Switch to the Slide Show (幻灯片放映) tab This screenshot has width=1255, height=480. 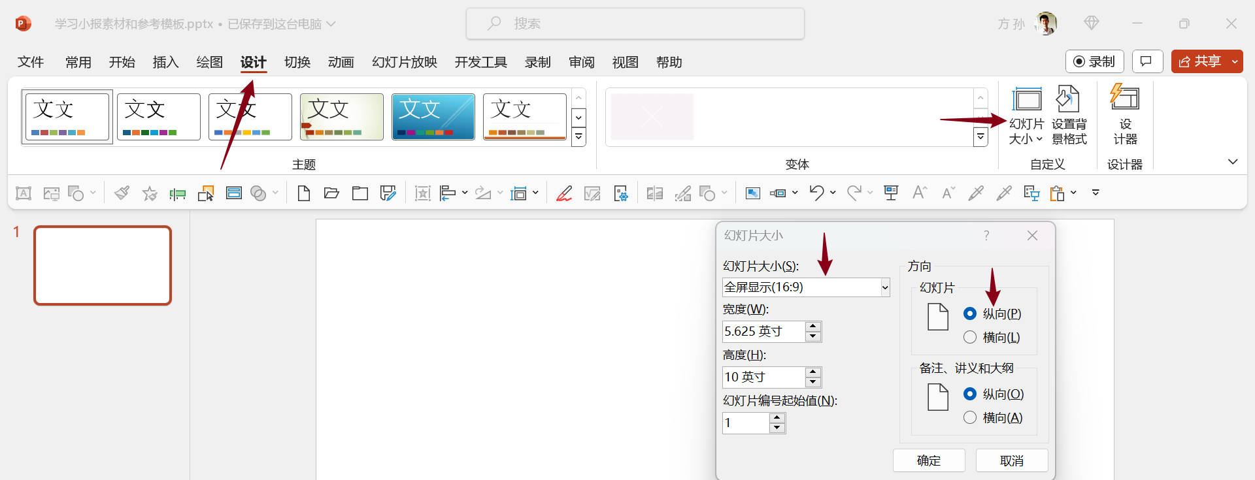[404, 62]
